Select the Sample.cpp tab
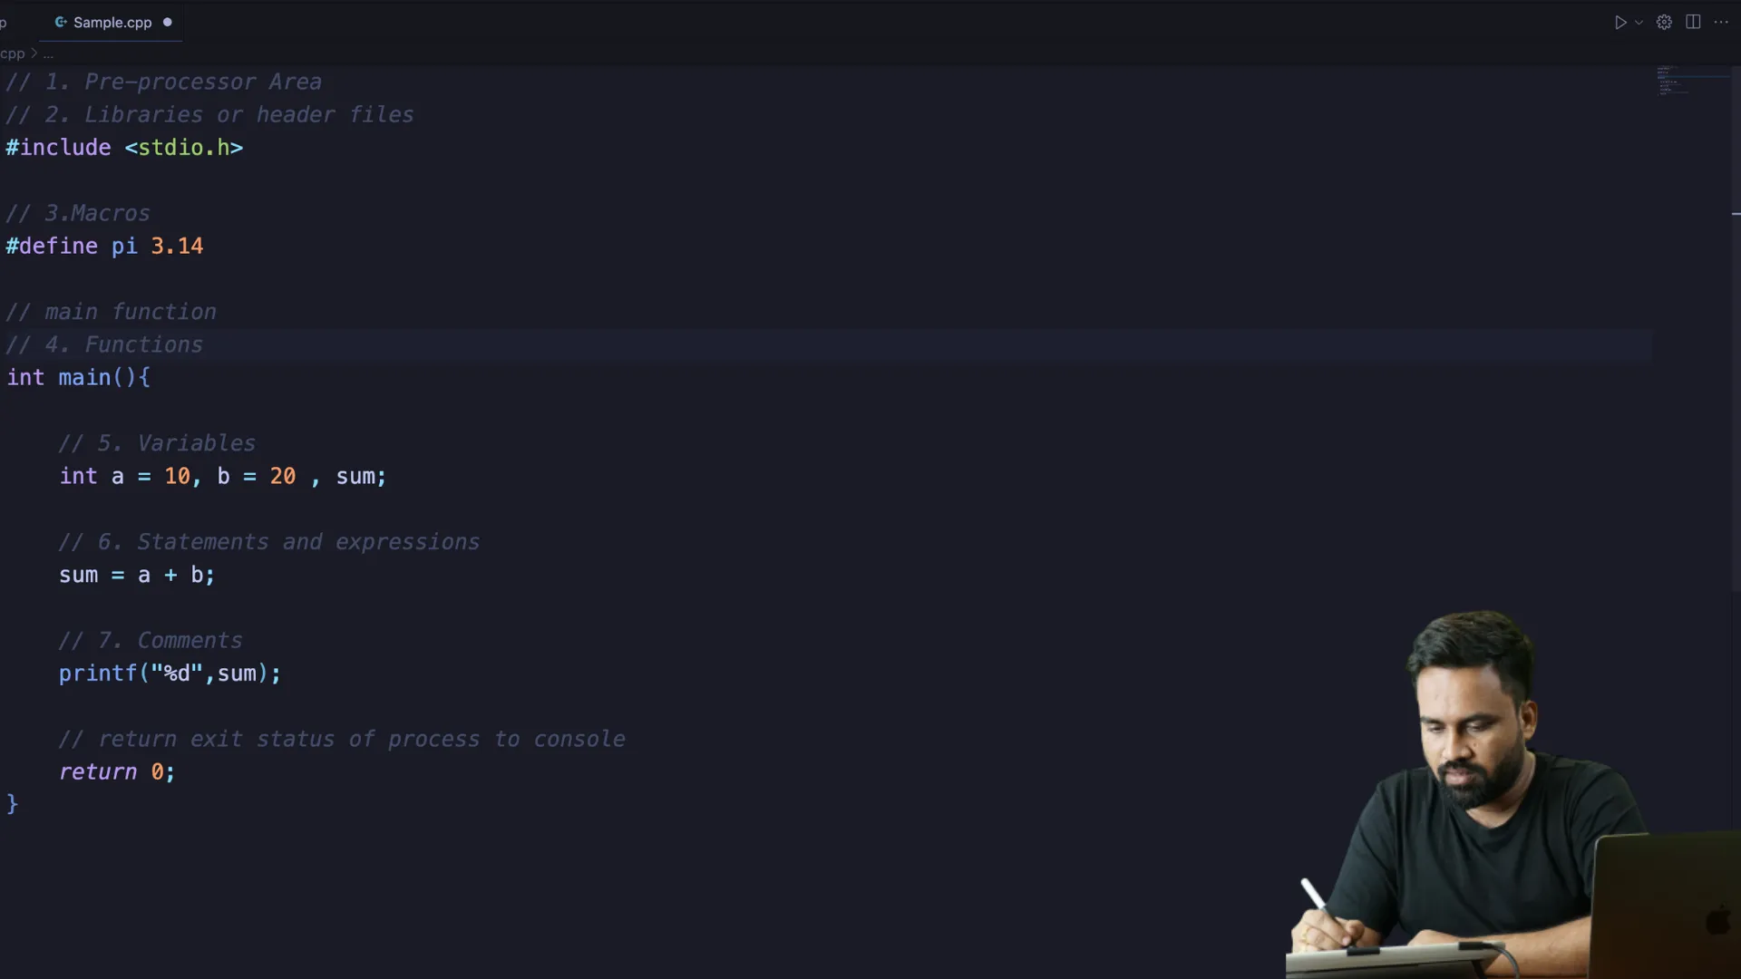The image size is (1741, 979). [112, 23]
